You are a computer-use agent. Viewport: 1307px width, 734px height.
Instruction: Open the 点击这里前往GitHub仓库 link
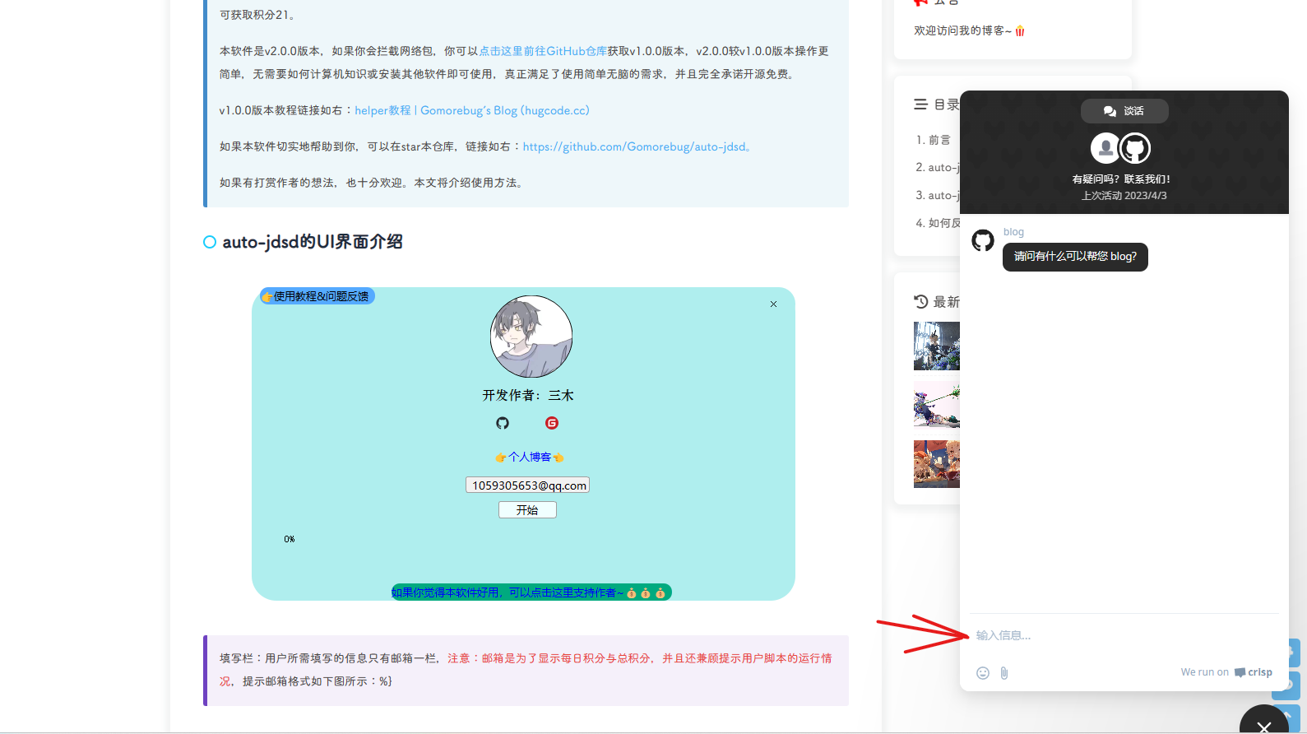pyautogui.click(x=543, y=51)
